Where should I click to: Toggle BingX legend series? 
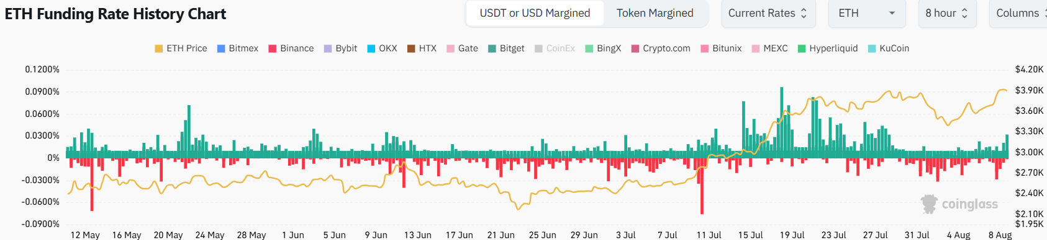point(603,48)
